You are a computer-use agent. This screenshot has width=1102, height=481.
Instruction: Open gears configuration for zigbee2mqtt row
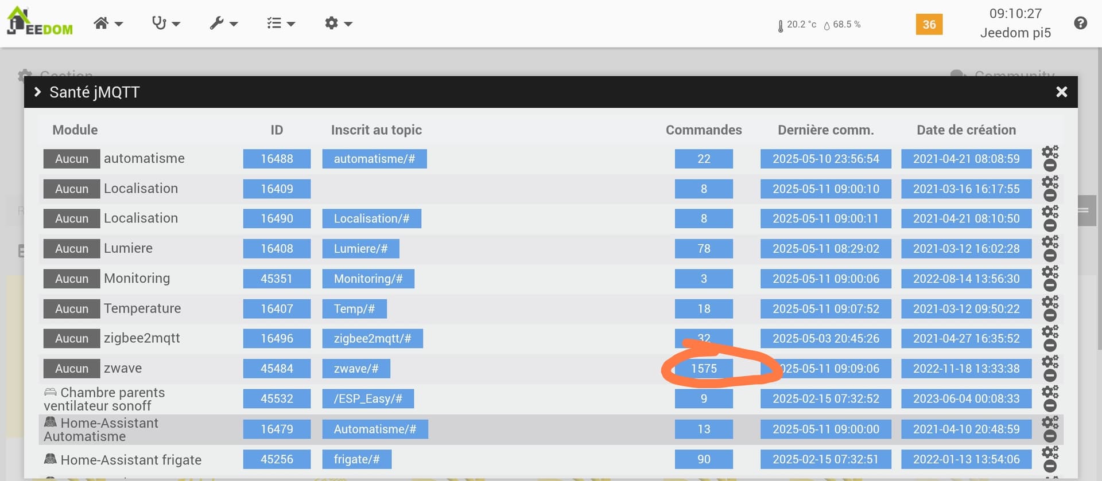[x=1050, y=332]
